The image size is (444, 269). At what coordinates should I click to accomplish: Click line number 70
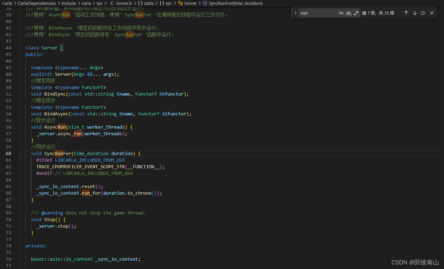point(9,219)
